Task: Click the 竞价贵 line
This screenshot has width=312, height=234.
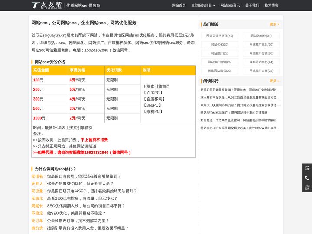Action: [x=80, y=228]
